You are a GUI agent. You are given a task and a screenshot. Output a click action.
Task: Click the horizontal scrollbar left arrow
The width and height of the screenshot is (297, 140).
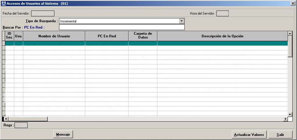tap(6, 119)
